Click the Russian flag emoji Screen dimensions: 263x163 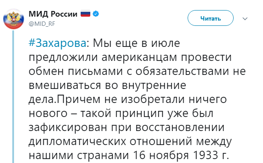click(x=85, y=14)
